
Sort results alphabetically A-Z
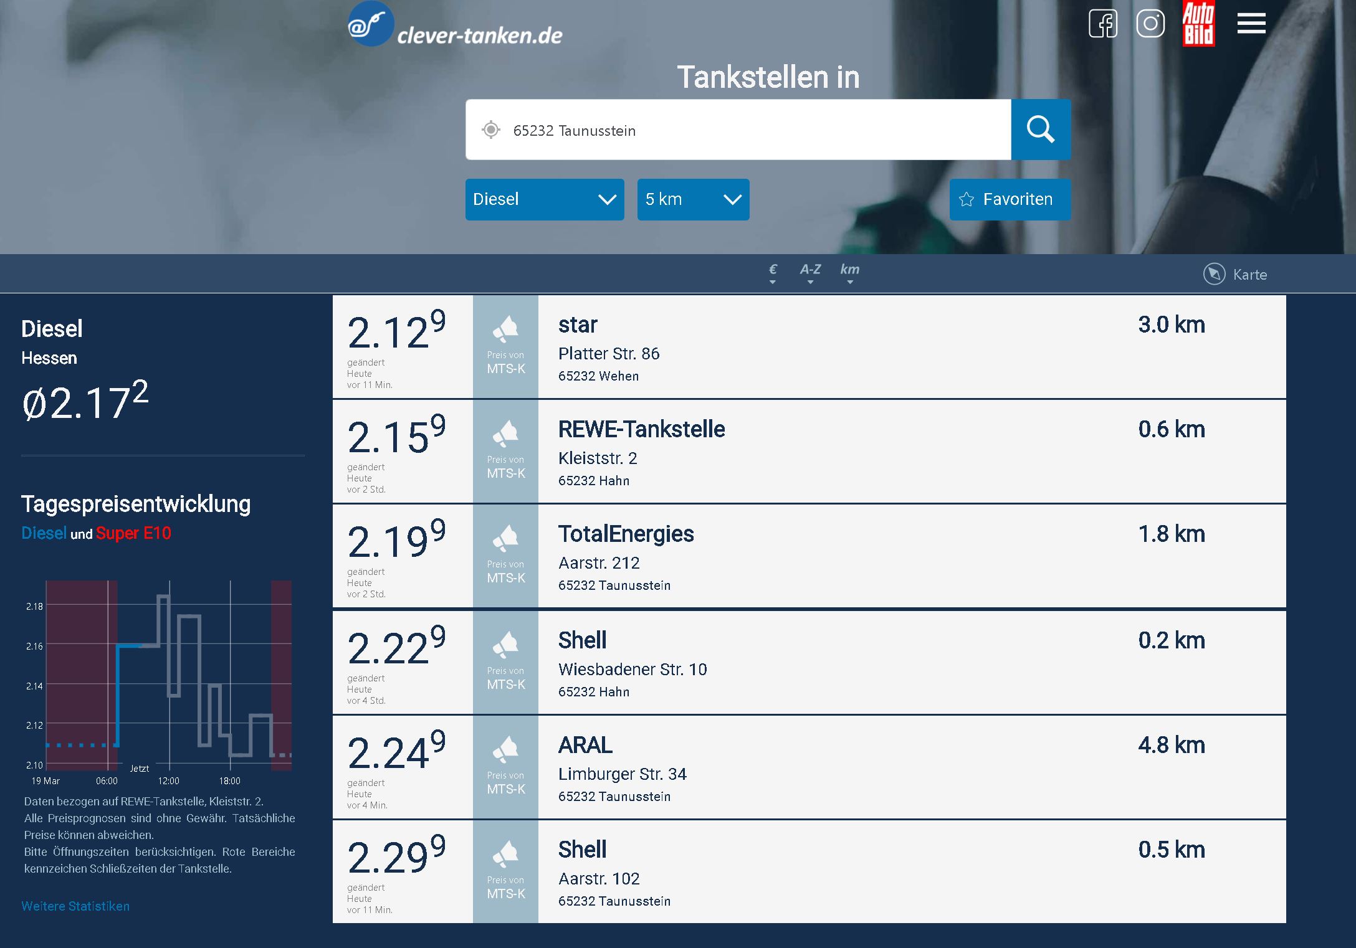810,273
